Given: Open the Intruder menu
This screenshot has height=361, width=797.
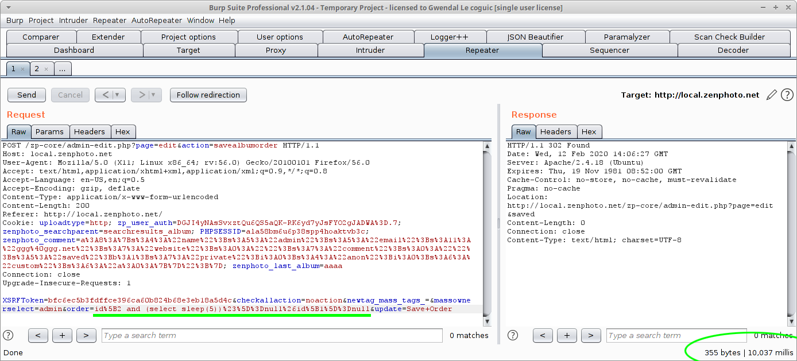Looking at the screenshot, I should click(x=73, y=20).
